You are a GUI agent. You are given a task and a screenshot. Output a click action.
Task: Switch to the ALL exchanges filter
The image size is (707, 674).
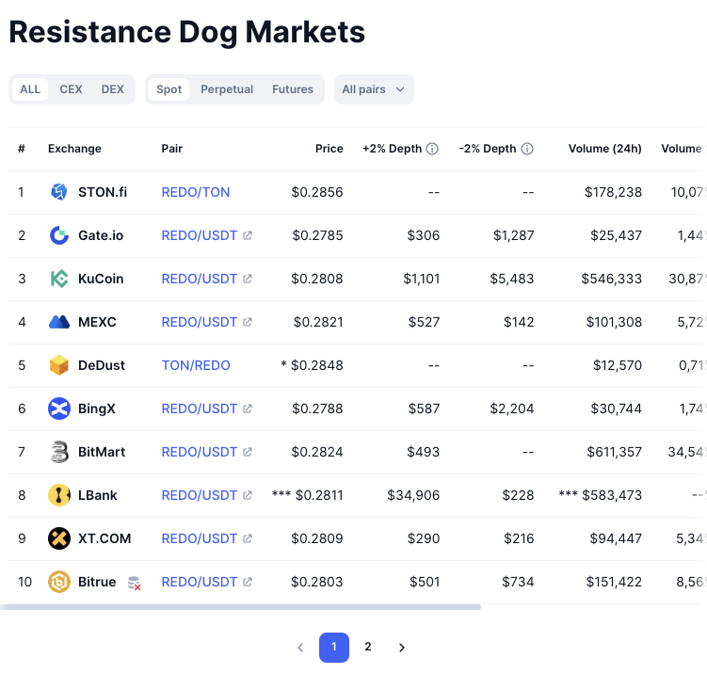tap(30, 89)
